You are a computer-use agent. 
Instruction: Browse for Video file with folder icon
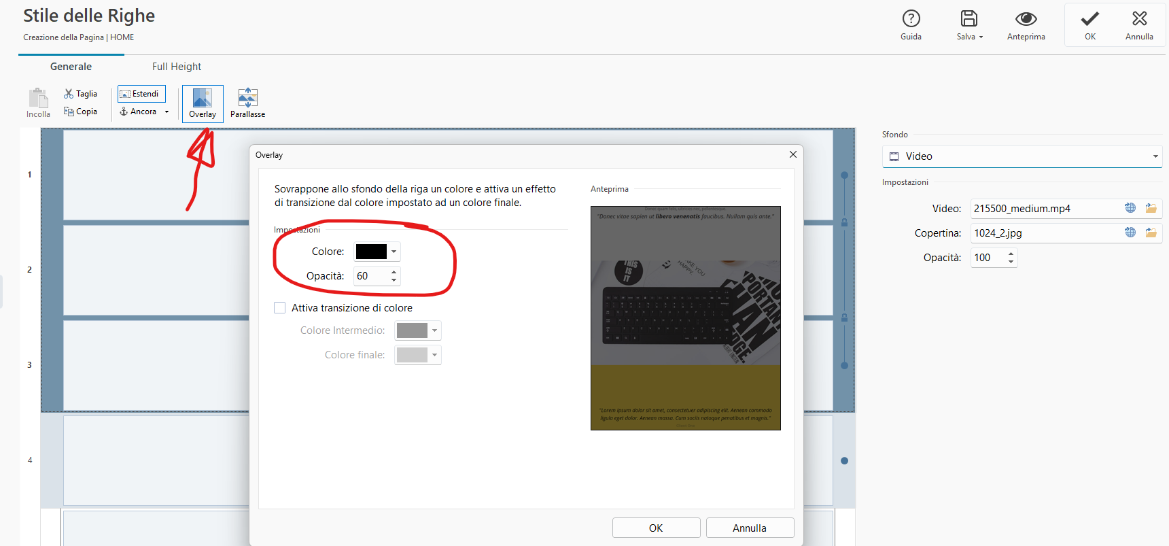(1151, 209)
